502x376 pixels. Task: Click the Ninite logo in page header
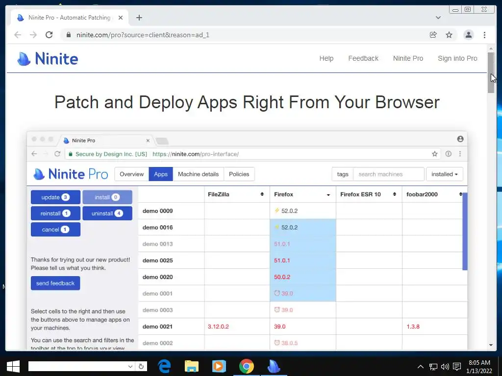(48, 59)
